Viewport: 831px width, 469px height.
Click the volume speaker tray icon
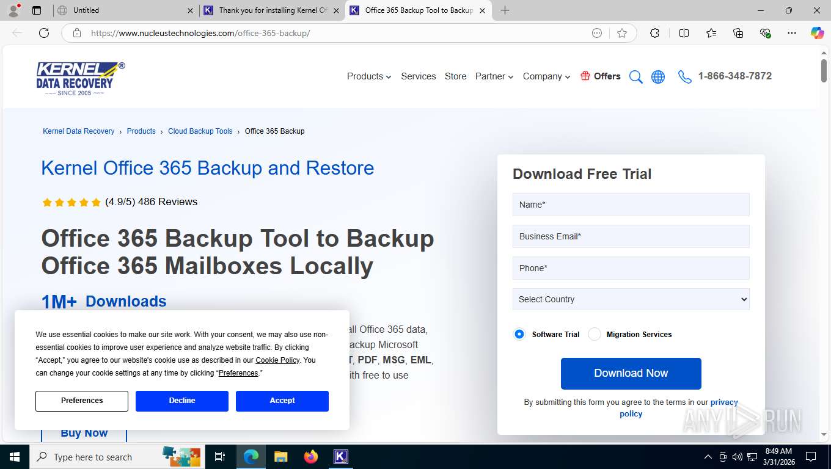click(738, 457)
